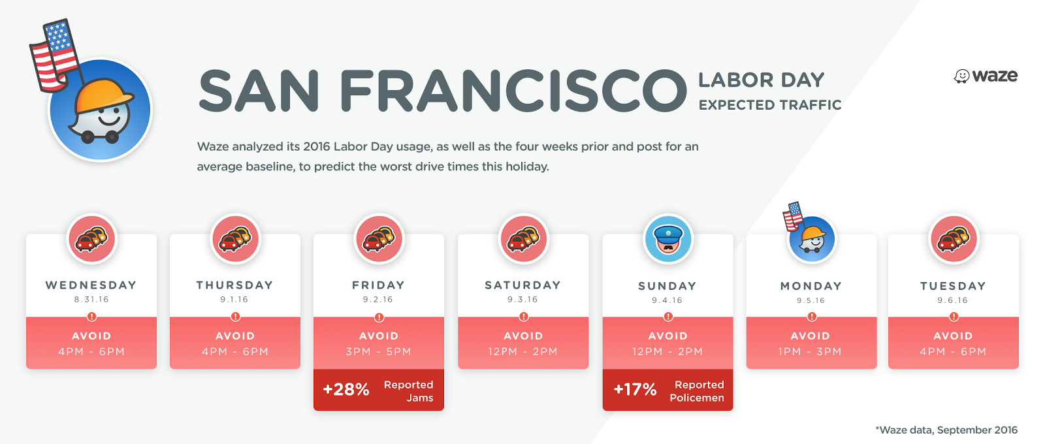
Task: Click the Waze data September 2016 footnote
Action: (x=946, y=430)
